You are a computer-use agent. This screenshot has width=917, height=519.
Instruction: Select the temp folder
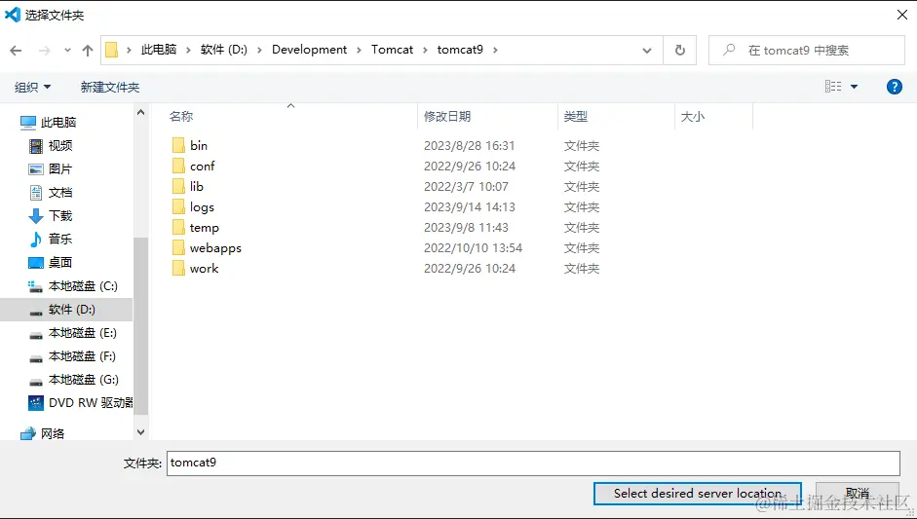pos(204,227)
